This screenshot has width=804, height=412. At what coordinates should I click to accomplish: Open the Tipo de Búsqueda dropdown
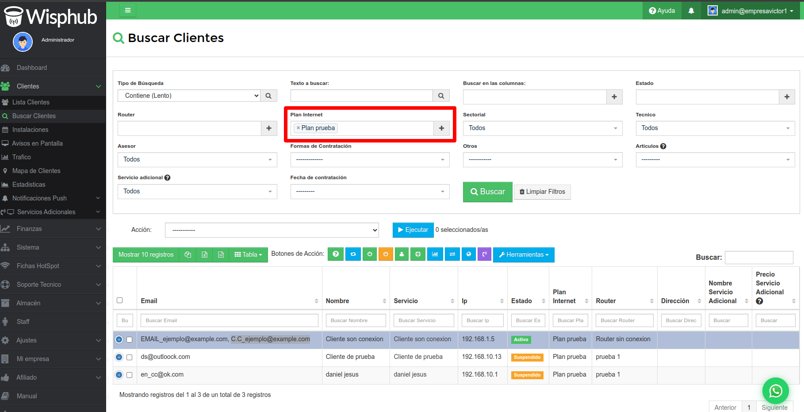(x=189, y=96)
